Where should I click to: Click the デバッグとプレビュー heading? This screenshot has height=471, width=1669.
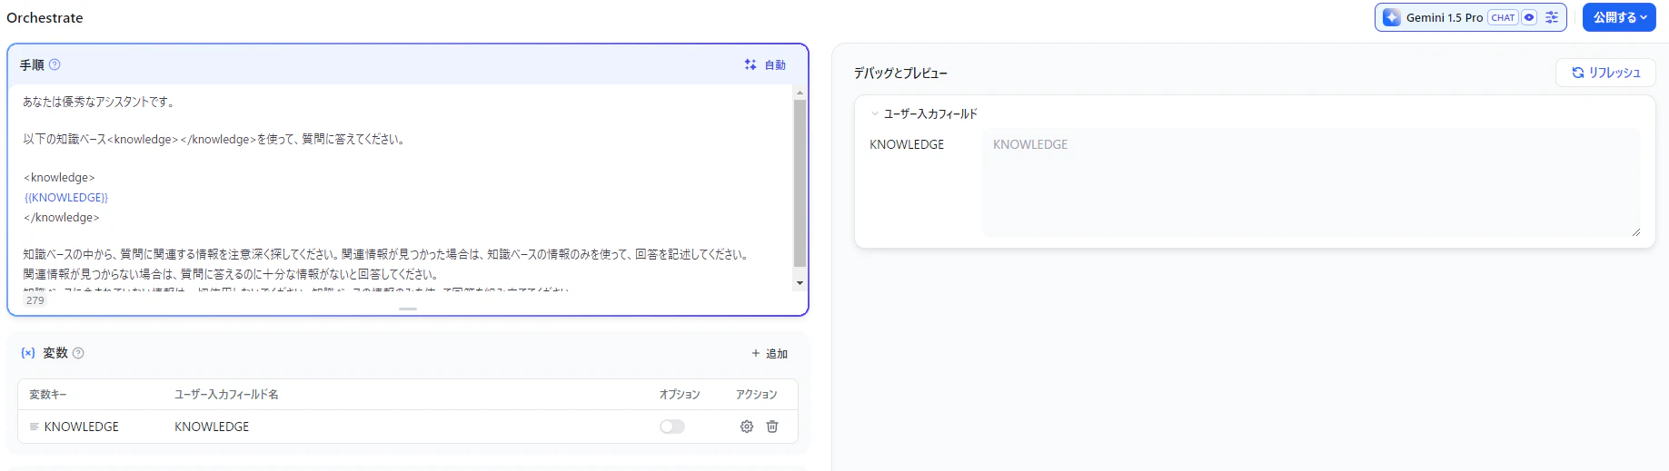900,73
